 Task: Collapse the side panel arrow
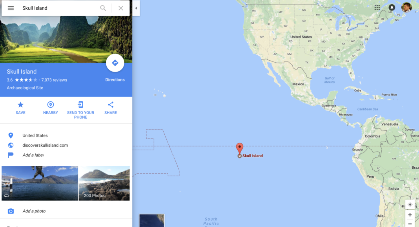coord(136,8)
